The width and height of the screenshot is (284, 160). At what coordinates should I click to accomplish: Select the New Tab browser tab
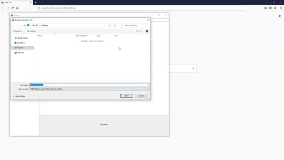pyautogui.click(x=16, y=2)
